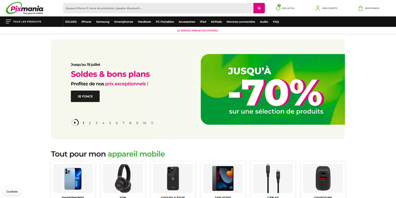This screenshot has height=198, width=396.
Task: Jump to carousel slide 11
Action: (152, 123)
